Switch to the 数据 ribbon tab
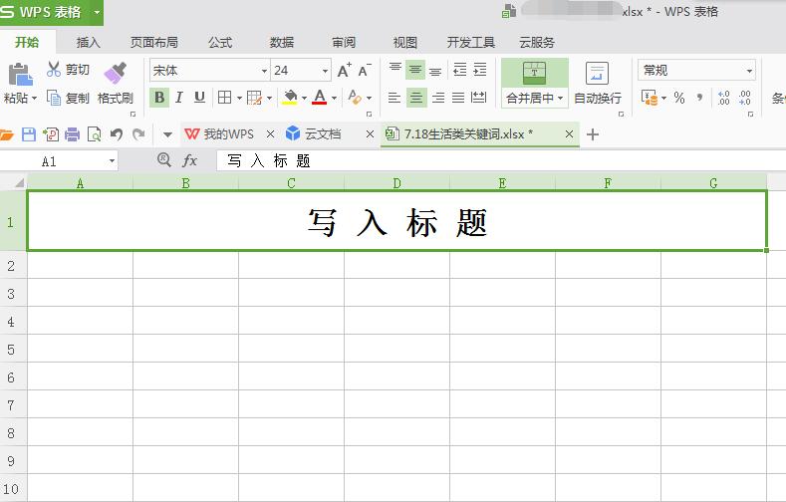Viewport: 786px width, 502px height. [x=282, y=43]
